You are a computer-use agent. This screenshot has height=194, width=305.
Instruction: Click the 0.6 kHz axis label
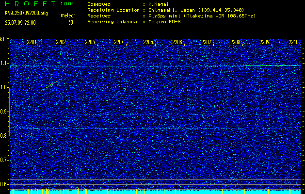[x=4, y=184]
